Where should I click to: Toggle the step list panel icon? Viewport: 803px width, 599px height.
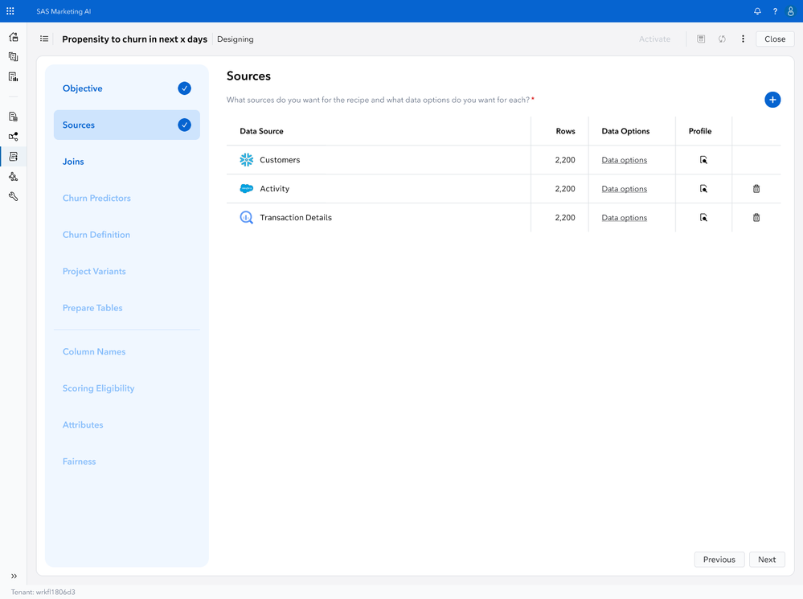(44, 39)
